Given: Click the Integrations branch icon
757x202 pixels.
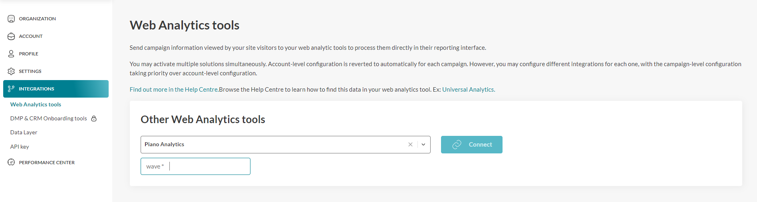Looking at the screenshot, I should (x=11, y=89).
